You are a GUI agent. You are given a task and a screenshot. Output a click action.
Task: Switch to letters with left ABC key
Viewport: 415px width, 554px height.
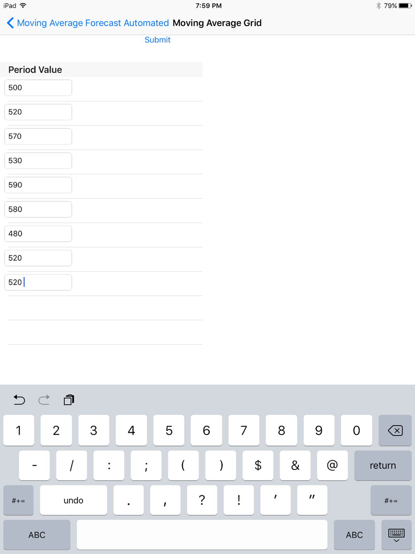coord(37,535)
